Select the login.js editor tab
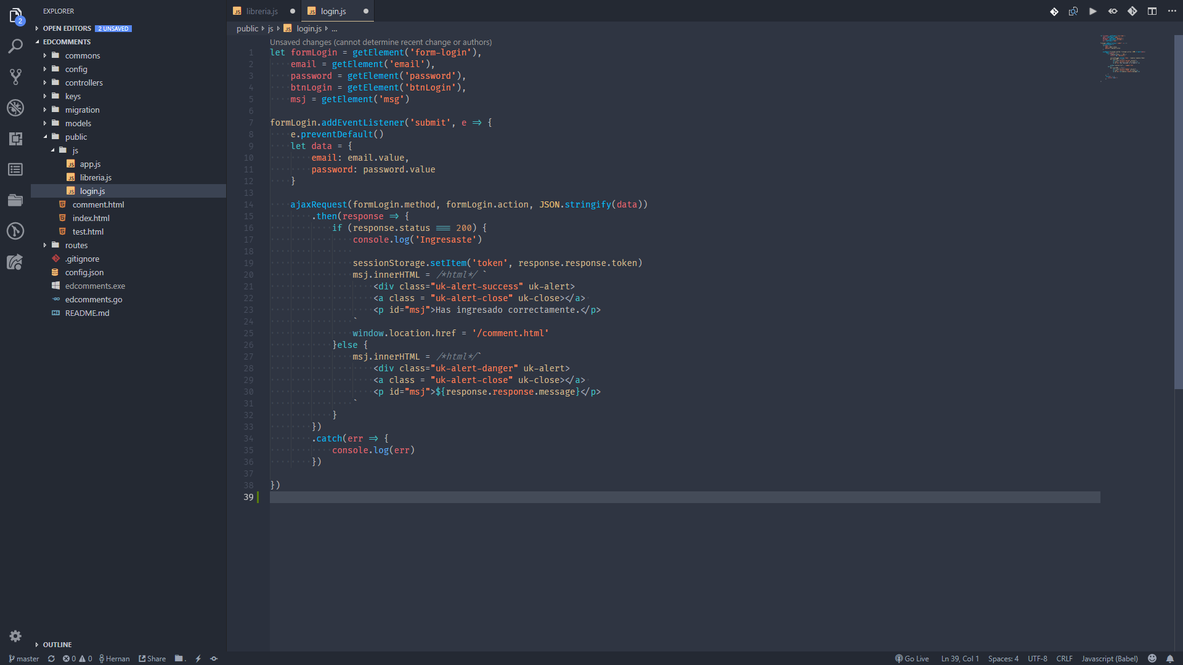Screen dimensions: 1183x665 [333, 11]
